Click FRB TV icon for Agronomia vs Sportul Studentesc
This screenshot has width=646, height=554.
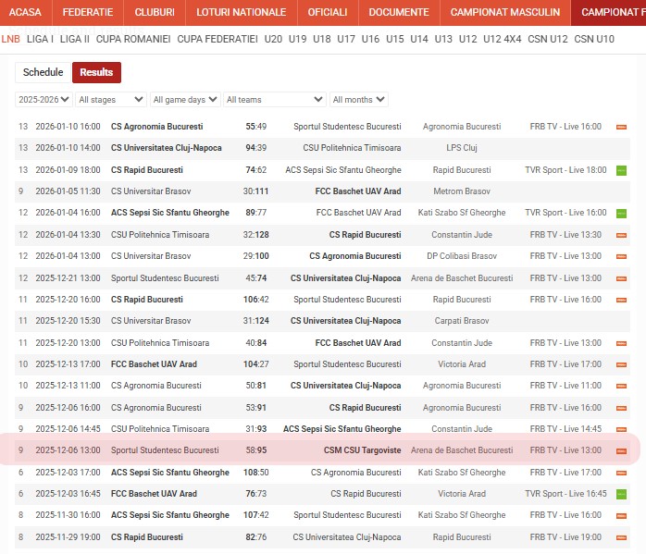point(621,127)
